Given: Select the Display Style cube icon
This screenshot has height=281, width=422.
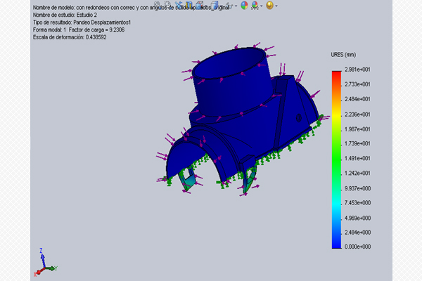Looking at the screenshot, I should click(x=215, y=4).
